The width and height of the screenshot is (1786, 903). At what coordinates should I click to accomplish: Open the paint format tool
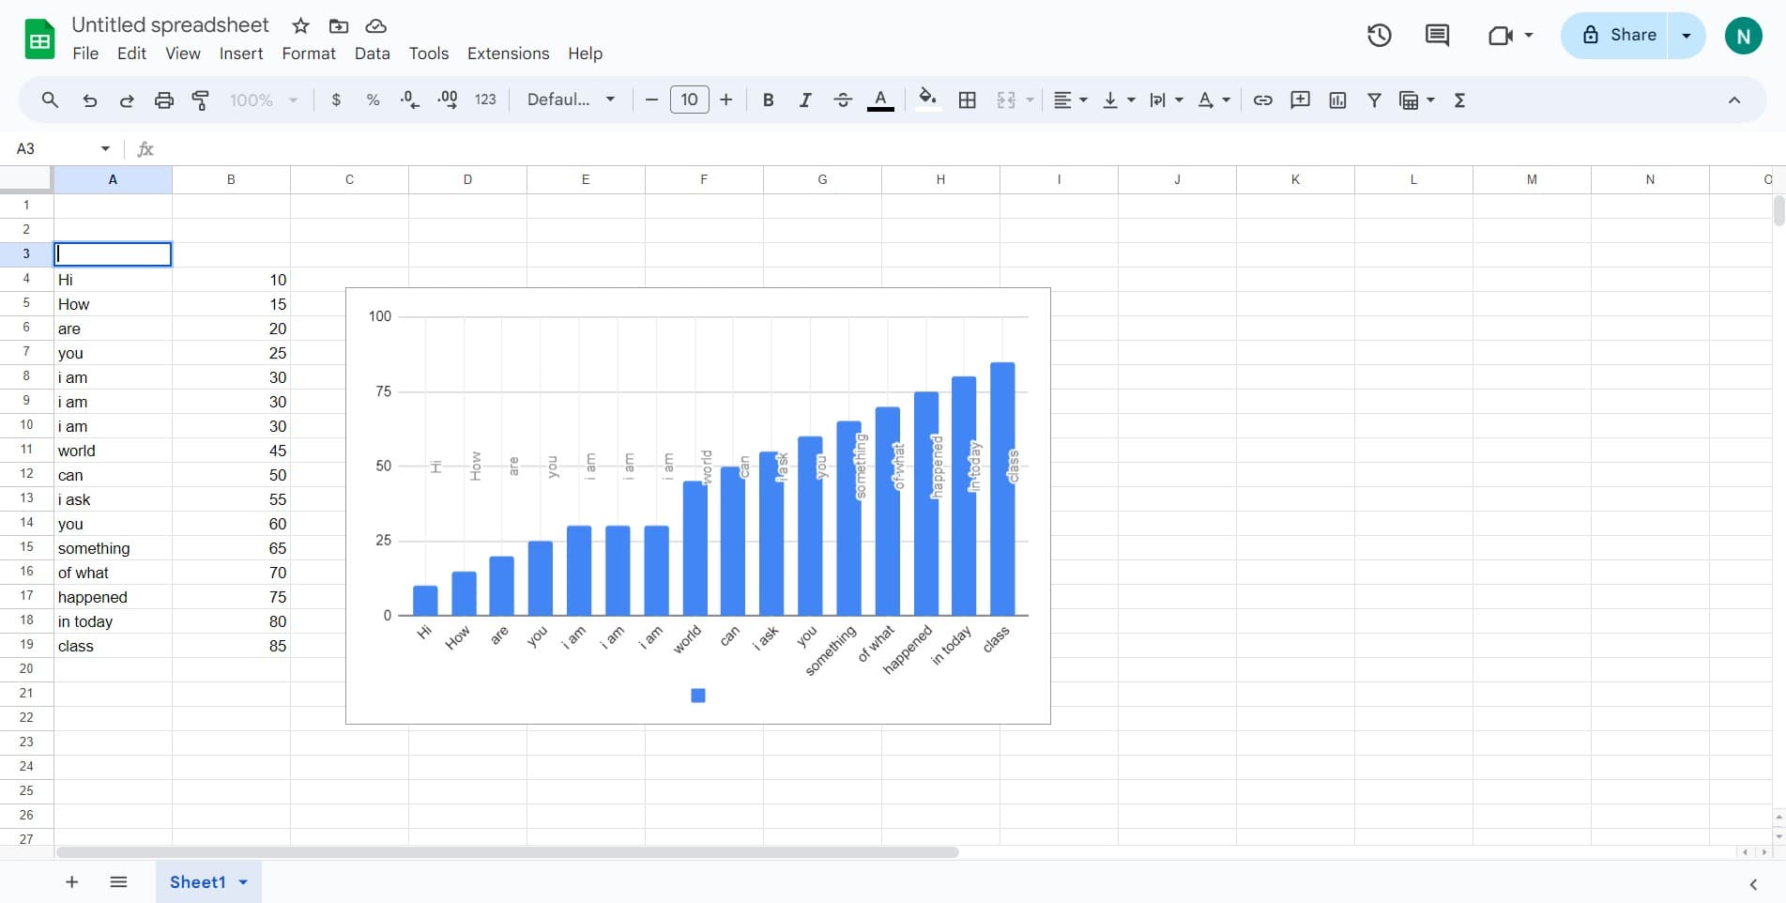200,99
